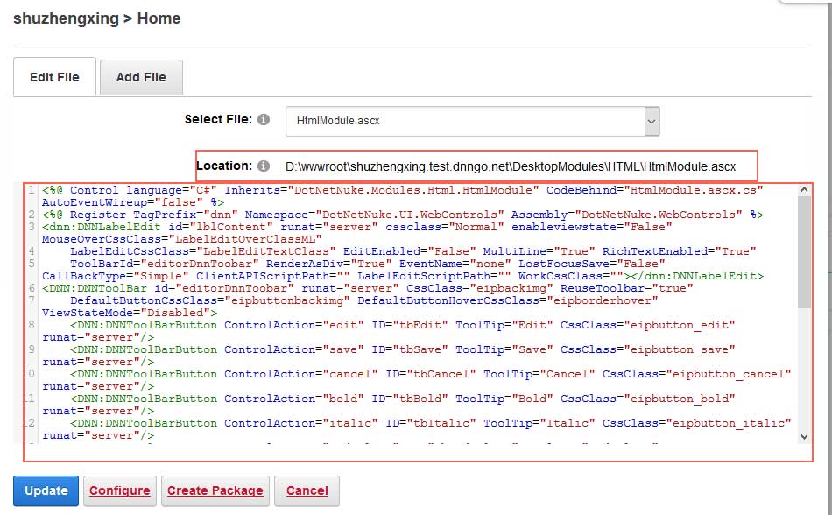Click the shuzhengxing > Home page title

tap(96, 18)
